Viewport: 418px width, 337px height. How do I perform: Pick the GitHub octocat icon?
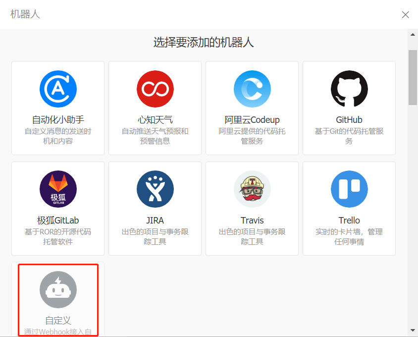click(349, 89)
